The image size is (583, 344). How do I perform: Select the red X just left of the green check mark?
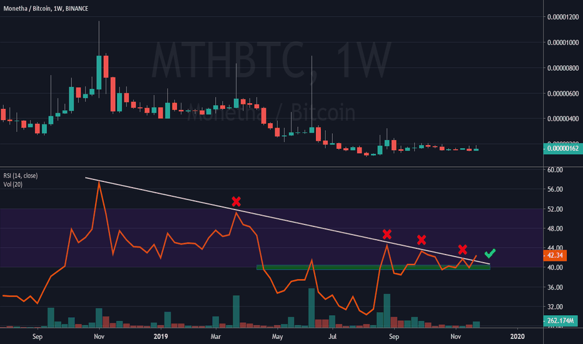[x=462, y=249]
